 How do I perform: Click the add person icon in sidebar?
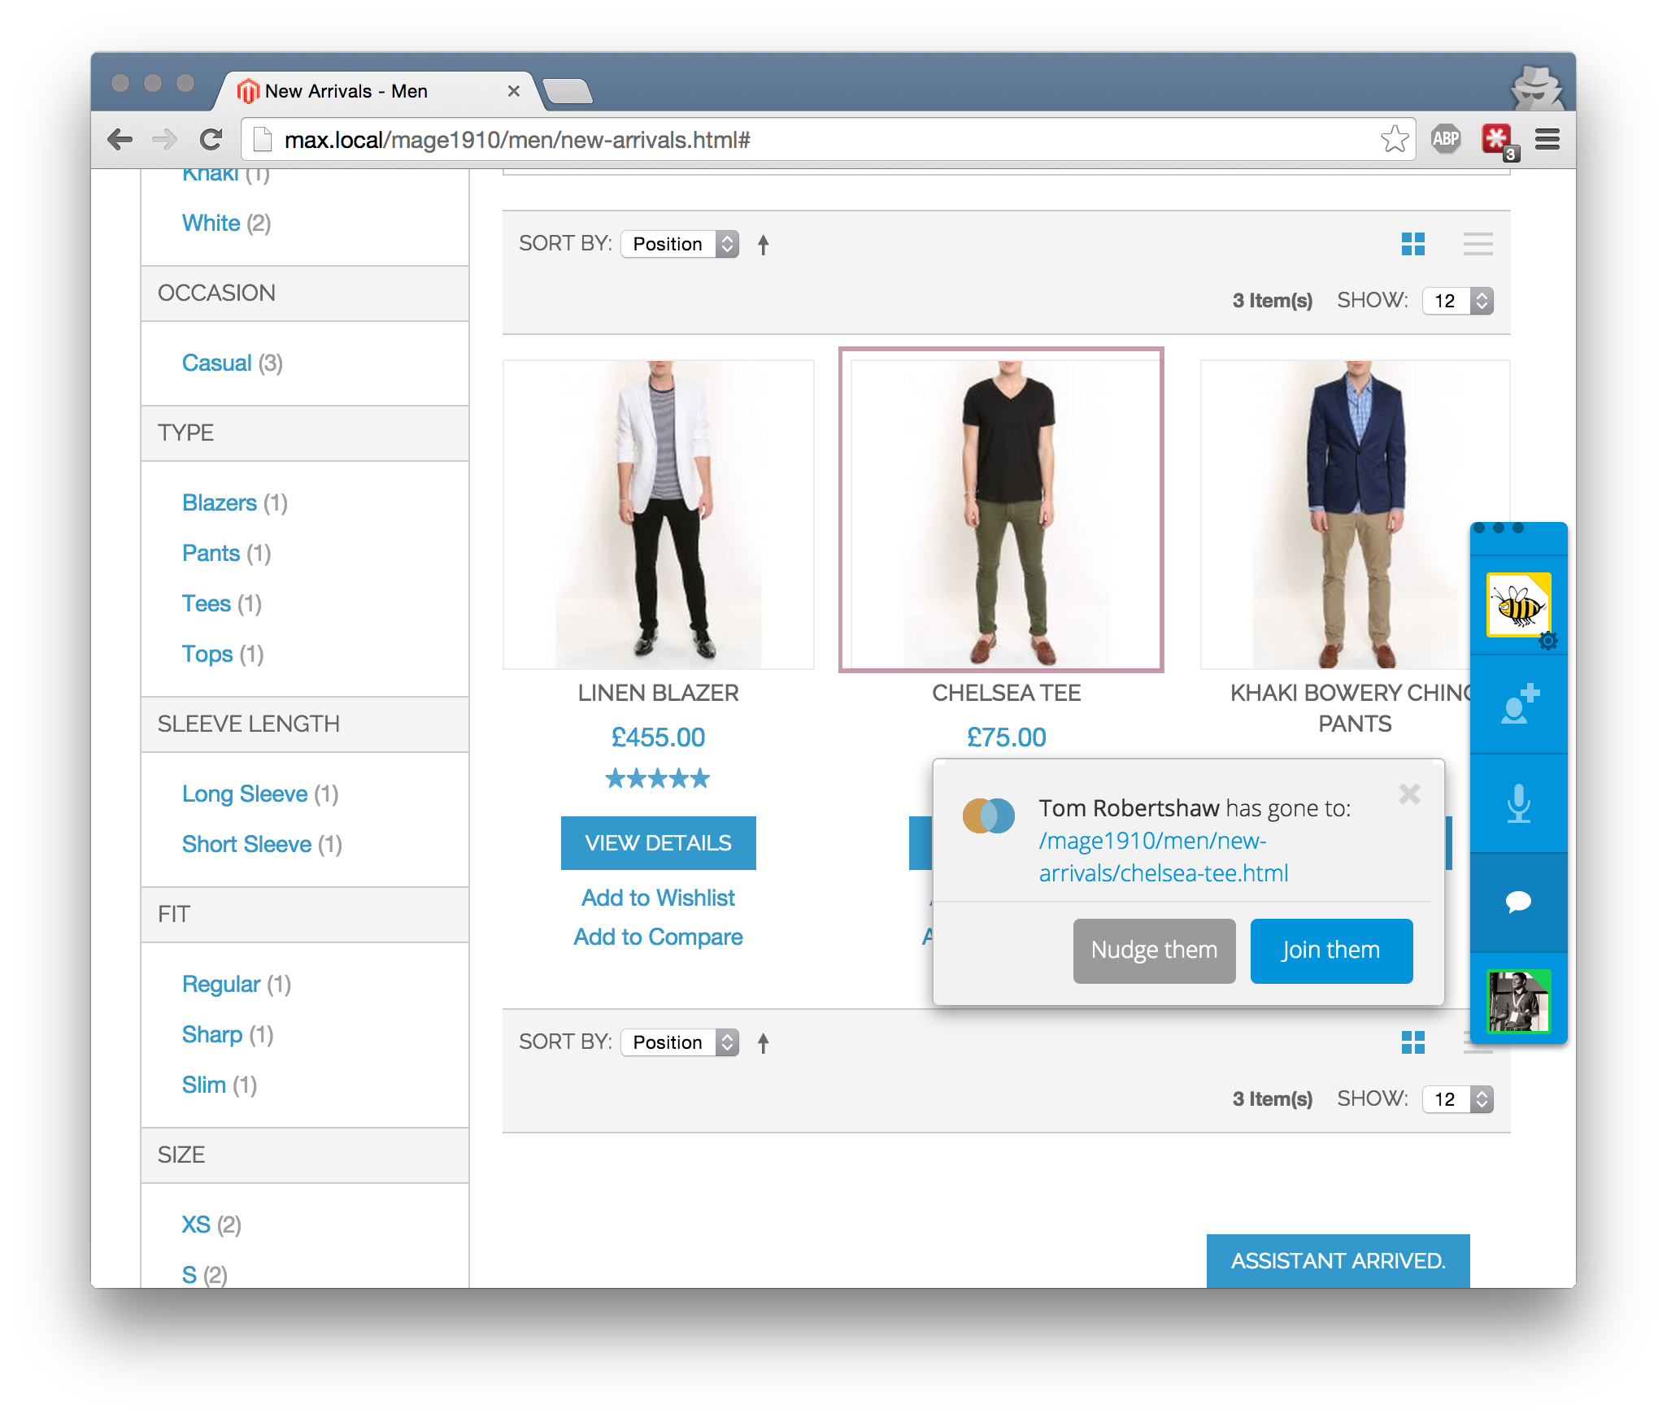(x=1518, y=704)
